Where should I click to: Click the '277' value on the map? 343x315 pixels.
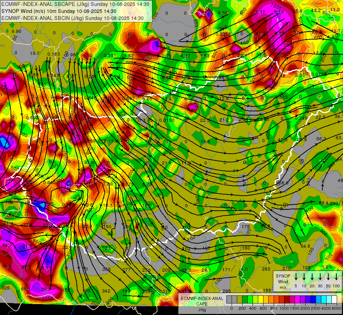tap(126, 269)
